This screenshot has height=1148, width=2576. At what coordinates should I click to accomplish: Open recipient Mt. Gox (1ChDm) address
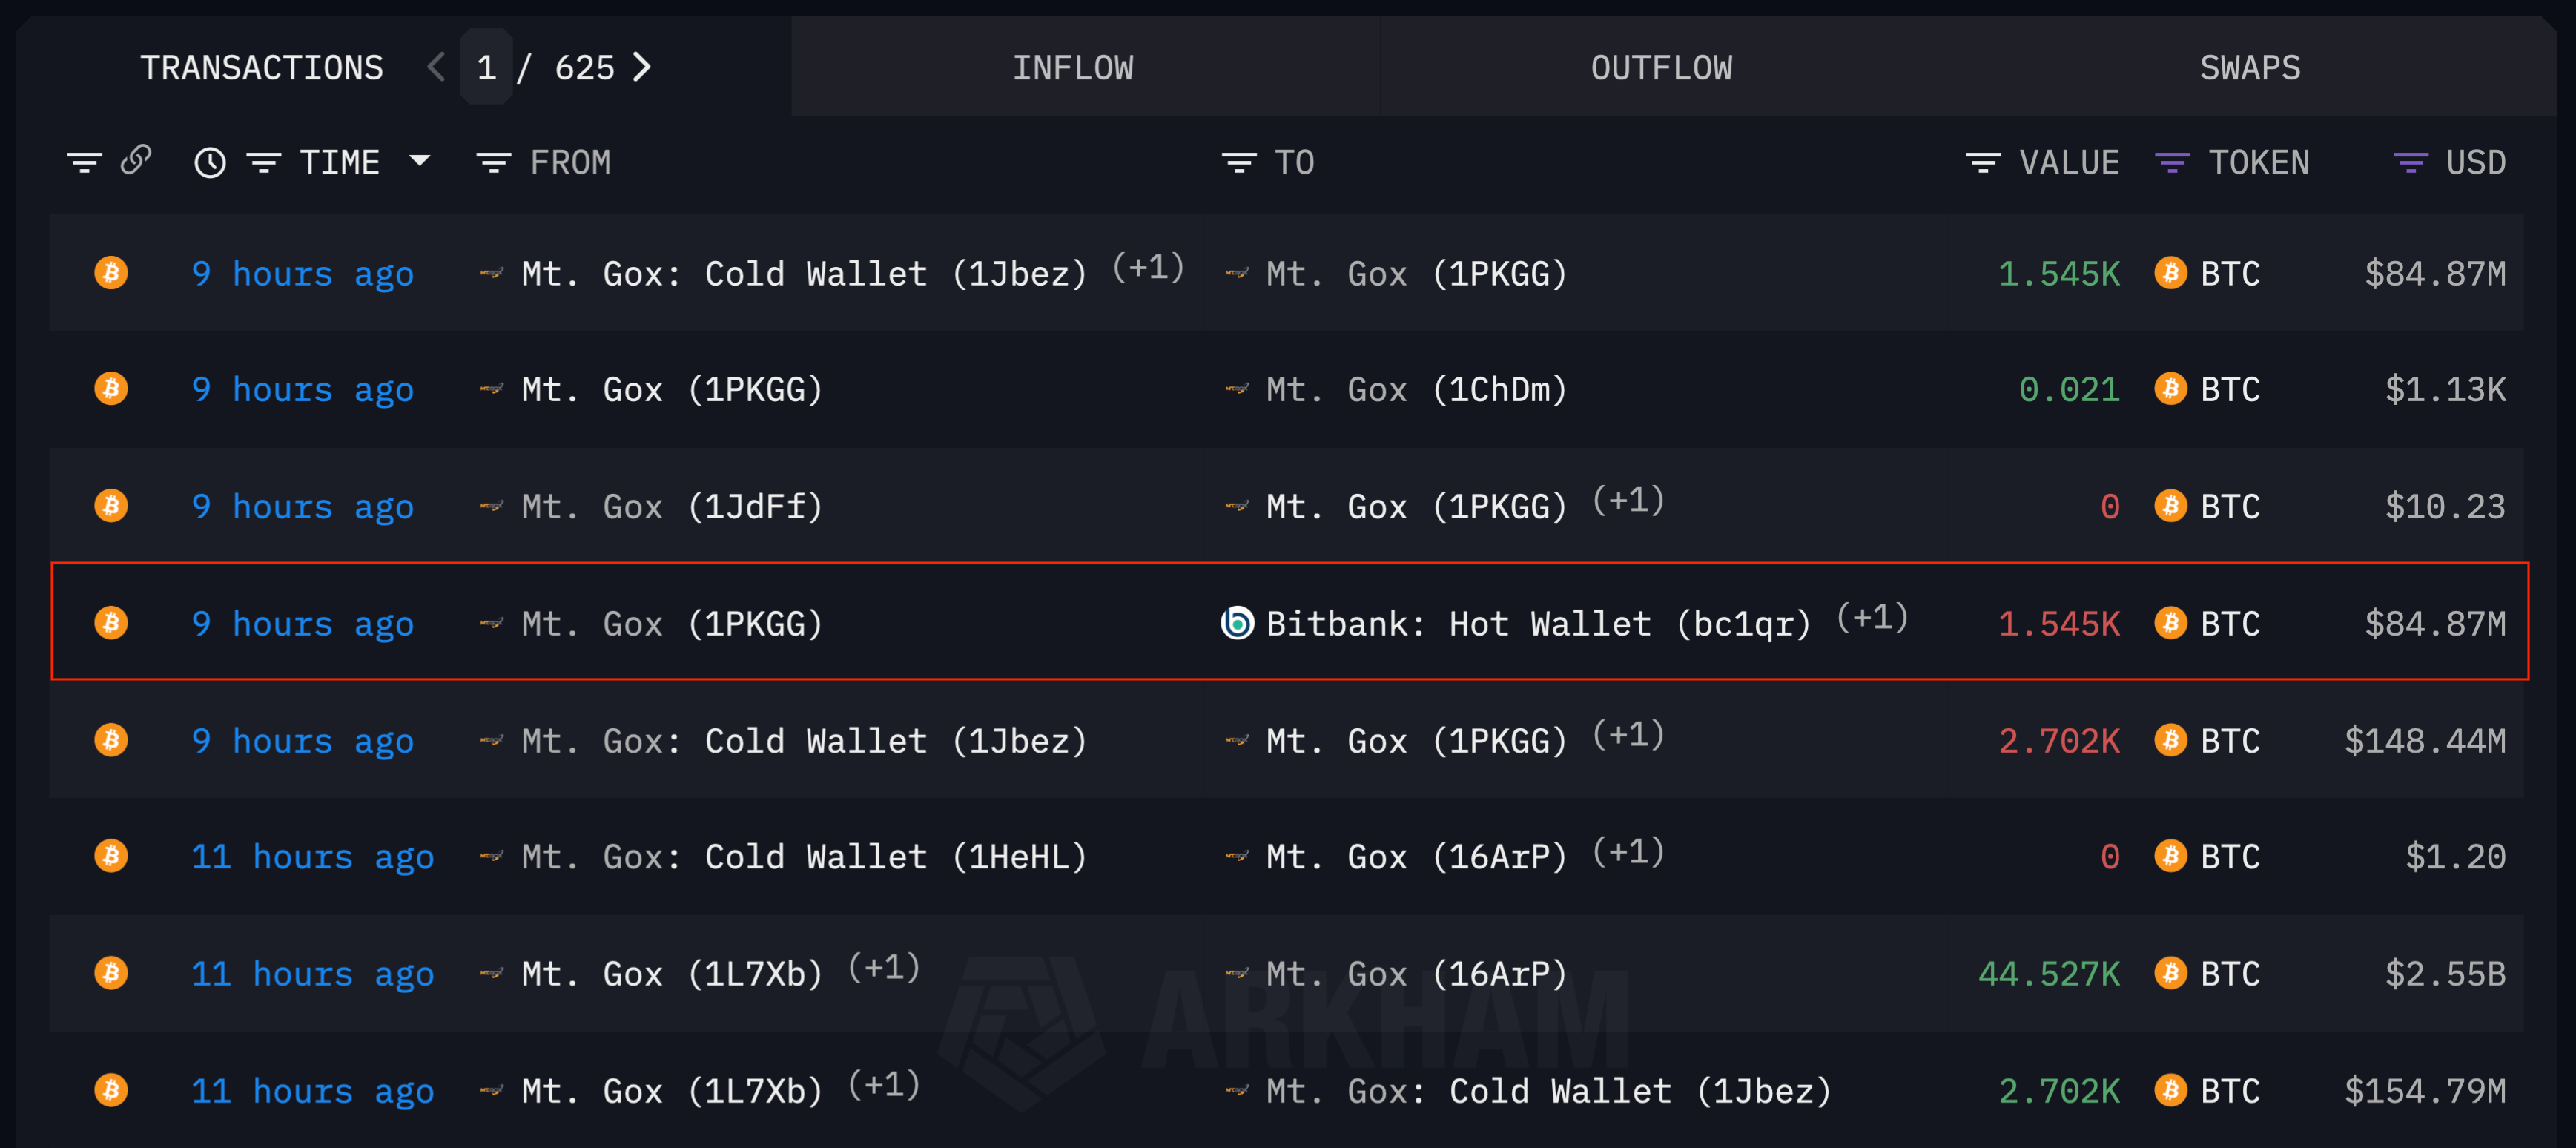pyautogui.click(x=1416, y=390)
